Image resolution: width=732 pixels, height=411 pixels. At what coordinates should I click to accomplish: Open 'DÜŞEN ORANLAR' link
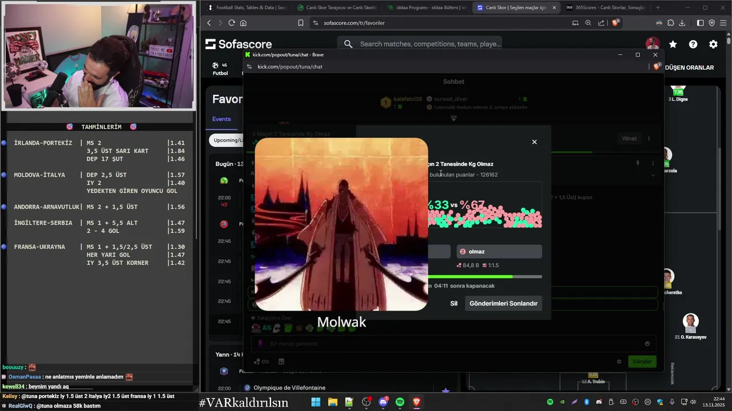pyautogui.click(x=689, y=67)
